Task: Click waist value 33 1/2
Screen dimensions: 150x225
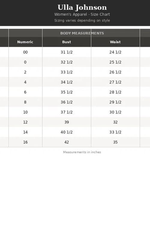Action: click(115, 132)
